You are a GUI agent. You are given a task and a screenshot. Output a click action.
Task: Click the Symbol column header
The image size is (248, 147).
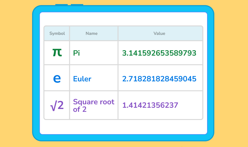(x=57, y=34)
